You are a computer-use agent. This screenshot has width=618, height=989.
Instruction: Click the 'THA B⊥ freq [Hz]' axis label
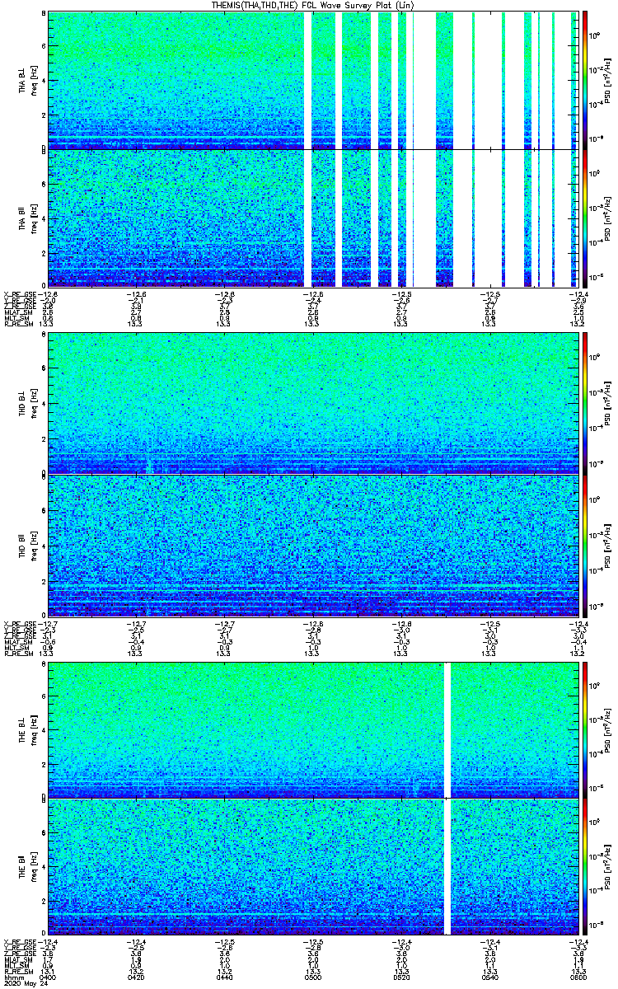(x=28, y=80)
